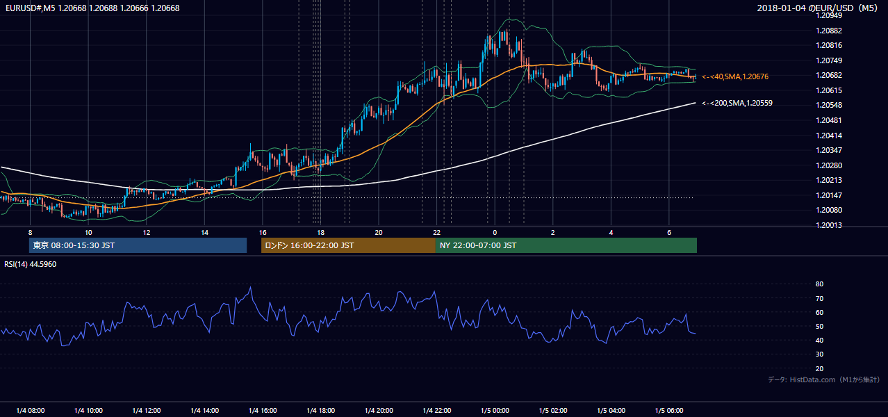Click the London 16:00-22:00 JST session bar
The image size is (888, 417).
348,245
